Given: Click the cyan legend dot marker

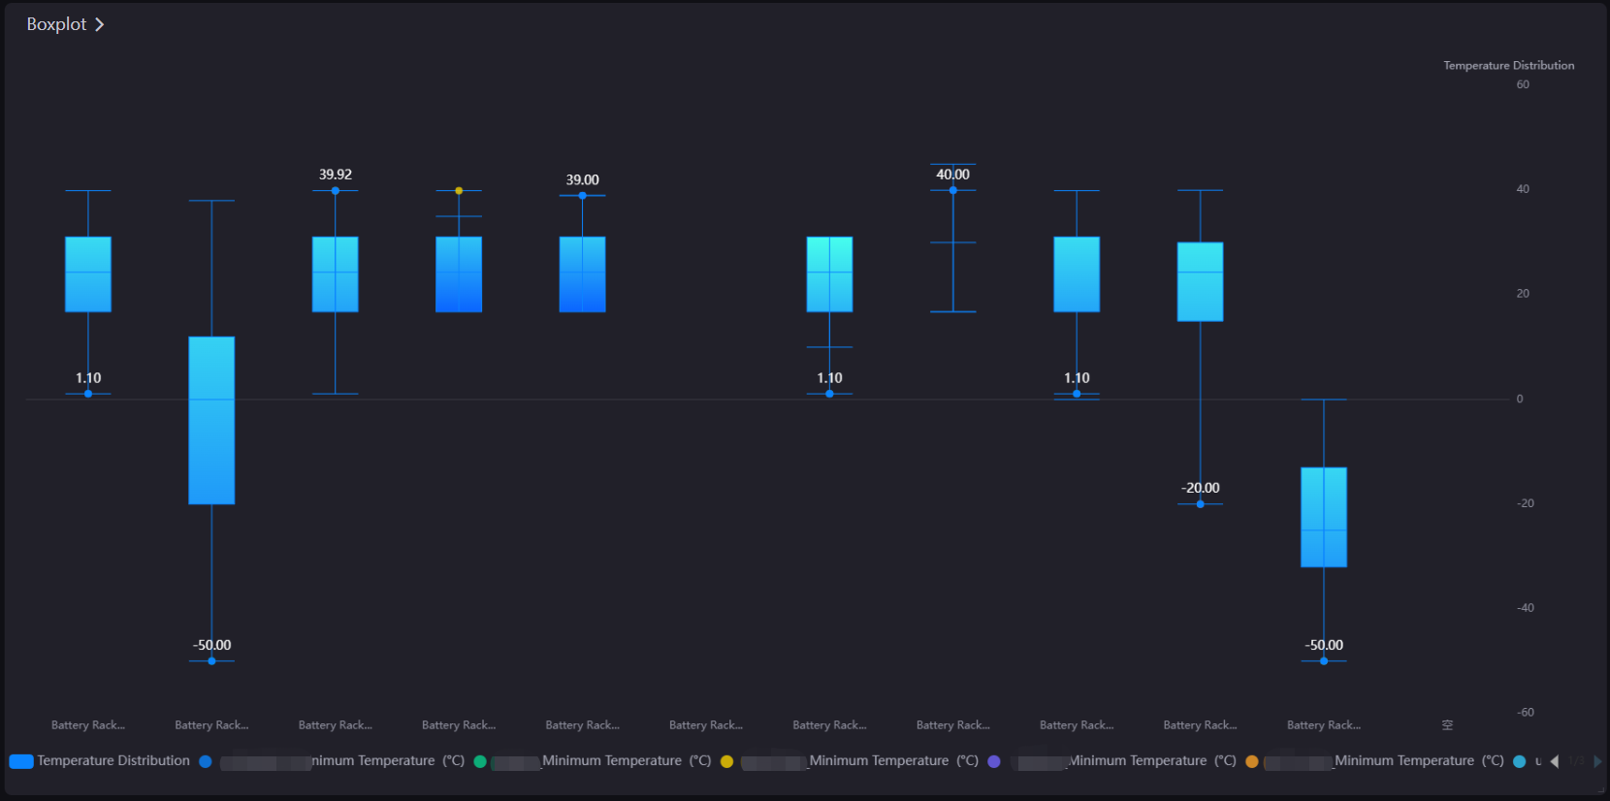Looking at the screenshot, I should pyautogui.click(x=1519, y=761).
